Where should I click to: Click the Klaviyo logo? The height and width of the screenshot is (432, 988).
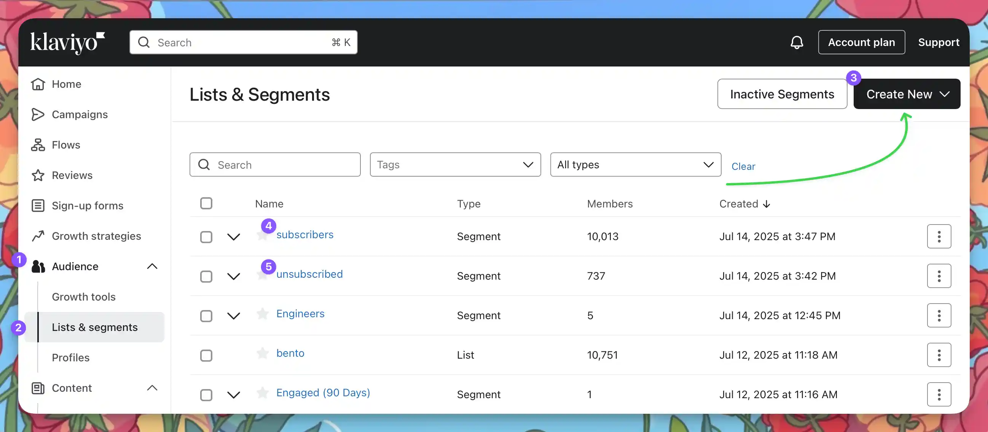click(x=67, y=42)
